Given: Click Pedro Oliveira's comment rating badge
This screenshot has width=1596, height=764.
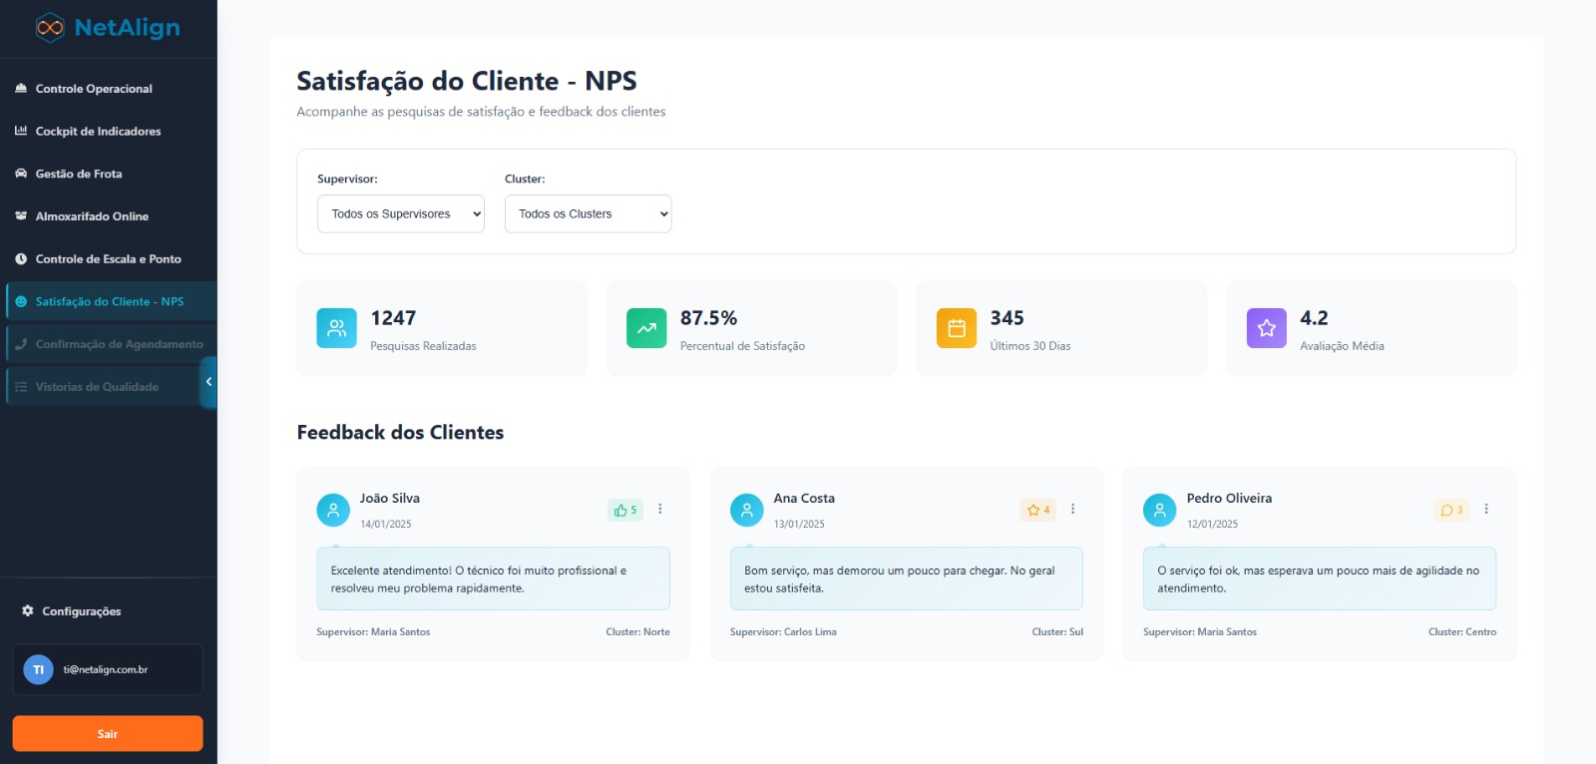Looking at the screenshot, I should (x=1451, y=510).
